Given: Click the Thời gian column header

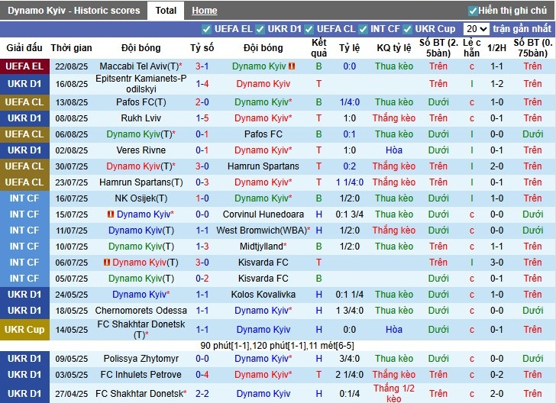Looking at the screenshot, I should 71,48.
